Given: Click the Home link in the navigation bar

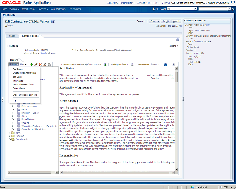Looking at the screenshot, I should click(4, 9).
